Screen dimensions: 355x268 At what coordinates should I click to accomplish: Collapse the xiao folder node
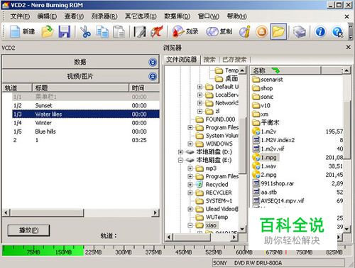tap(190, 225)
